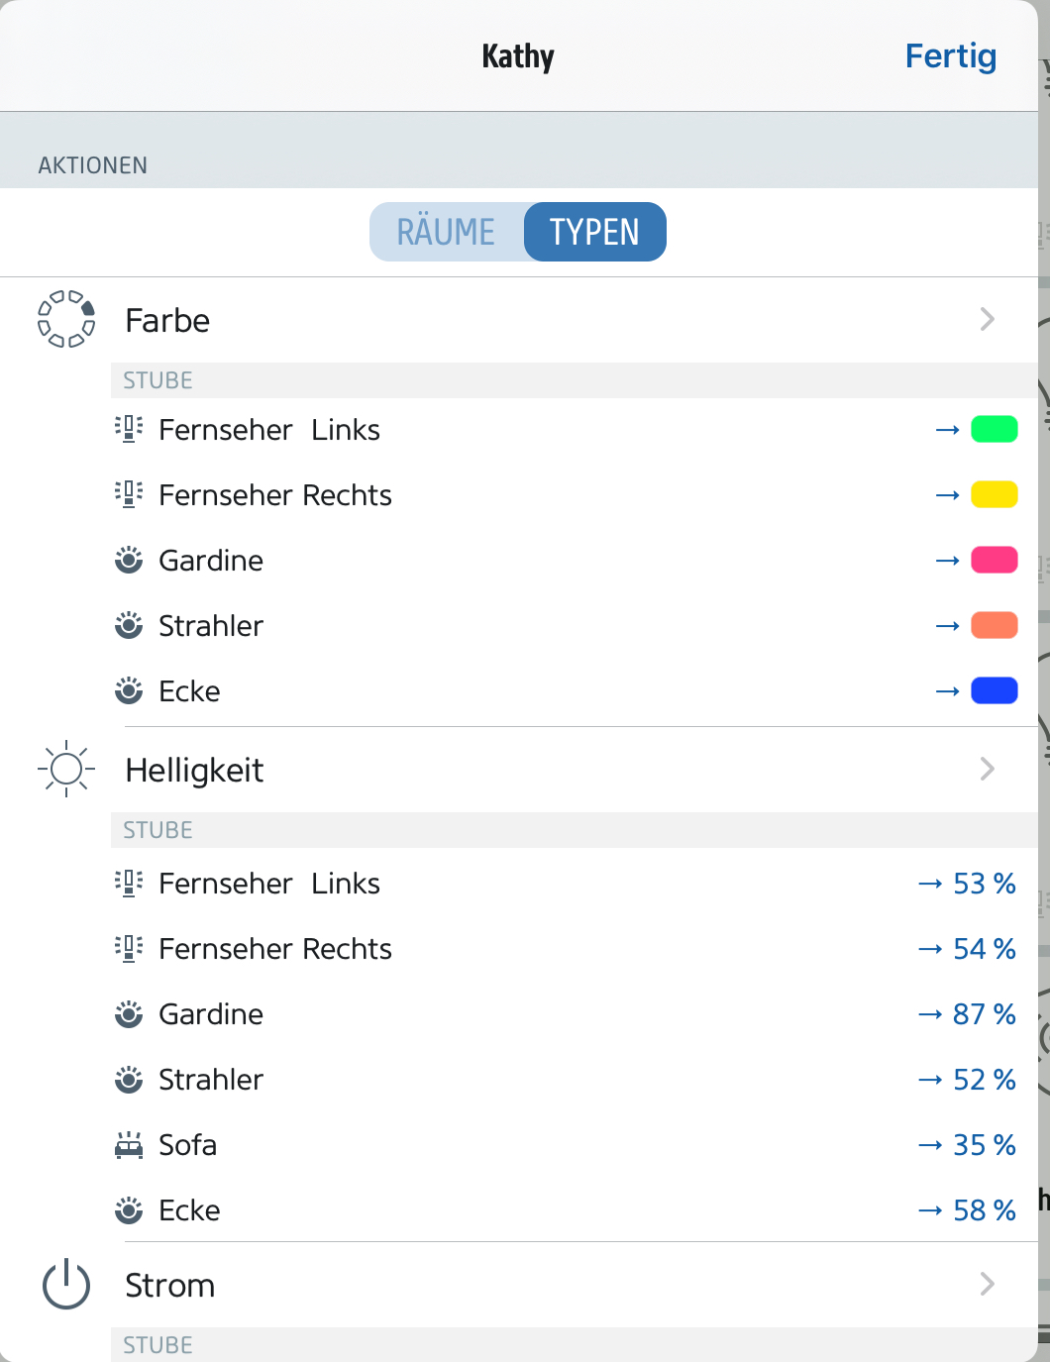Image resolution: width=1050 pixels, height=1362 pixels.
Task: Click the Farbe color wheel icon
Action: click(x=66, y=319)
